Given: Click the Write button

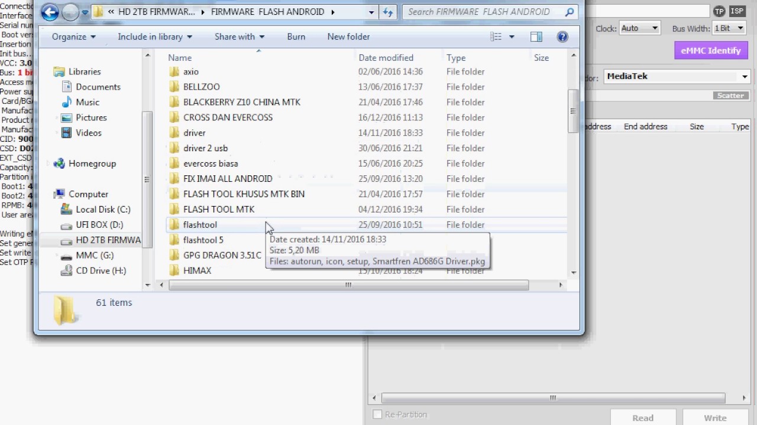Looking at the screenshot, I should [x=715, y=417].
